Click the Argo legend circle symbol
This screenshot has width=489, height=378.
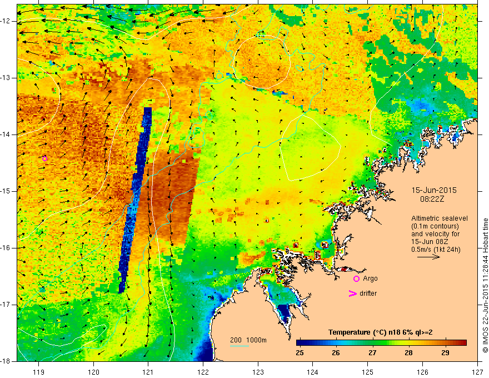pyautogui.click(x=356, y=279)
